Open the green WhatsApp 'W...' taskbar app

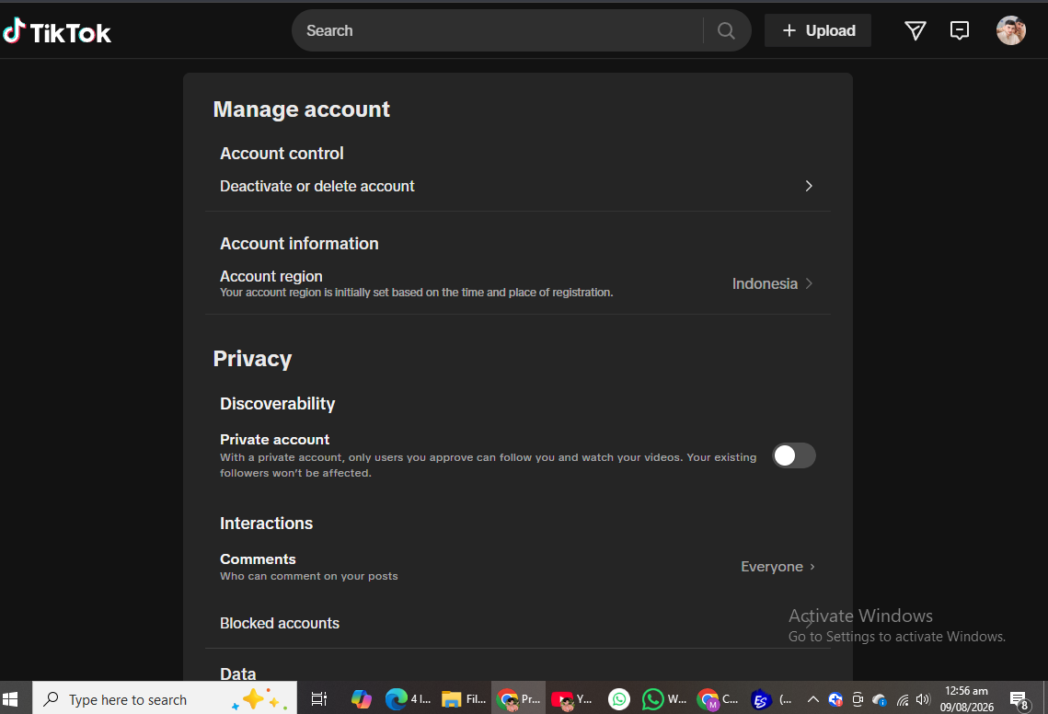click(664, 699)
